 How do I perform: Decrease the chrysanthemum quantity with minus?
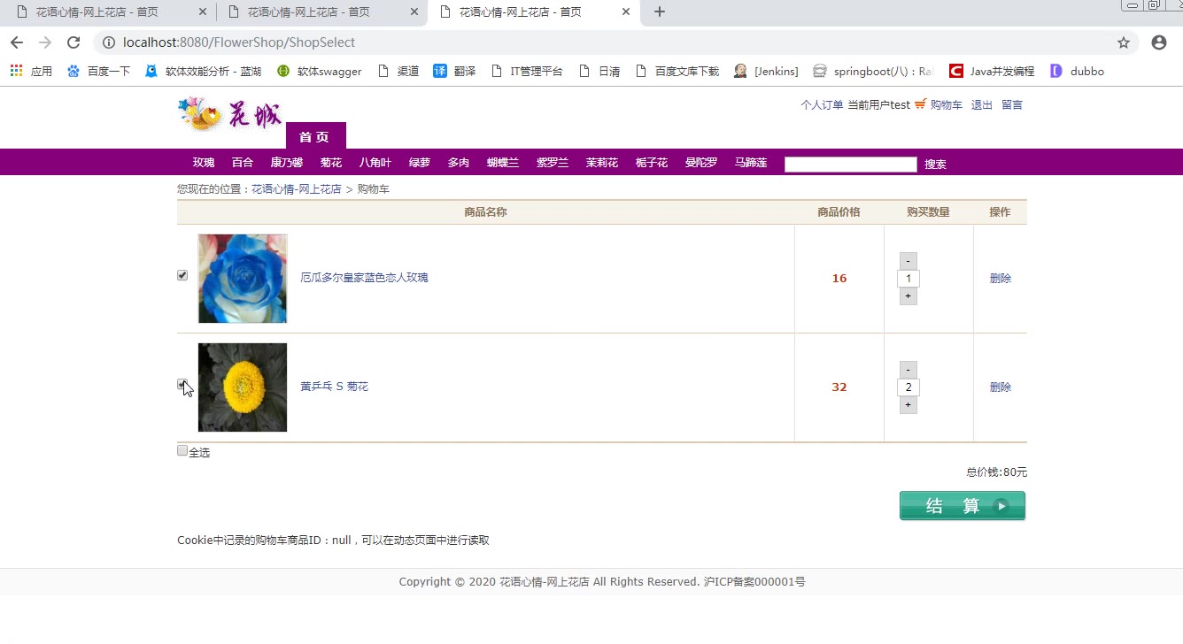(x=908, y=370)
